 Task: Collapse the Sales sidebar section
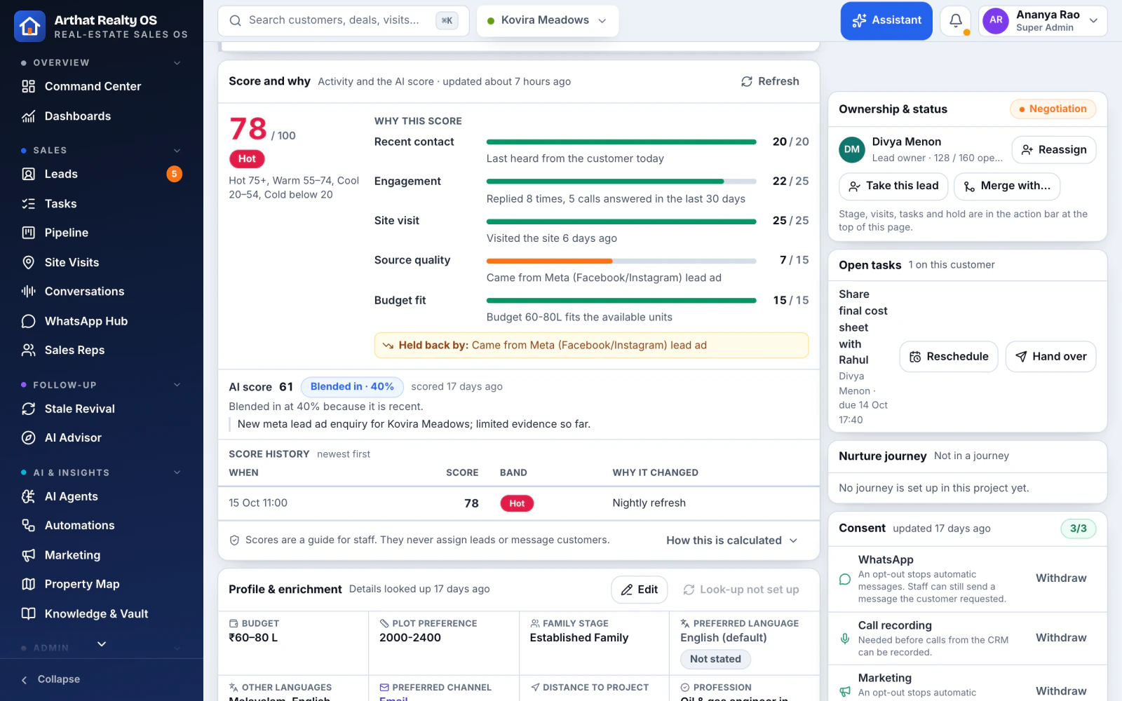[x=177, y=151]
